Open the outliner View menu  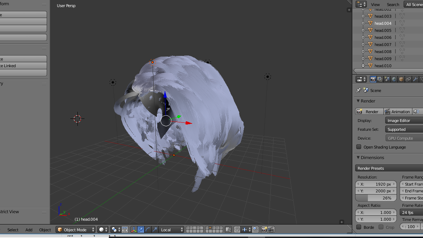[375, 4]
